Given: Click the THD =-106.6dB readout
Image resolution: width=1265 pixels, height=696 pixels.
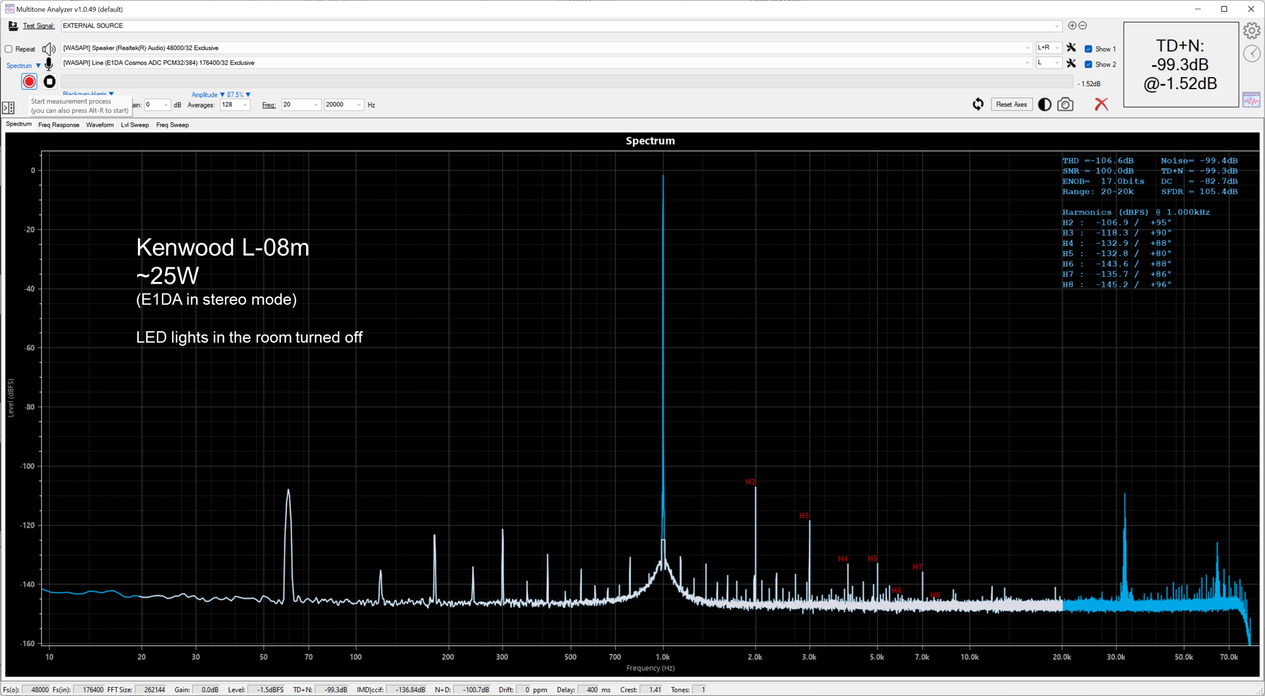Looking at the screenshot, I should point(1098,161).
